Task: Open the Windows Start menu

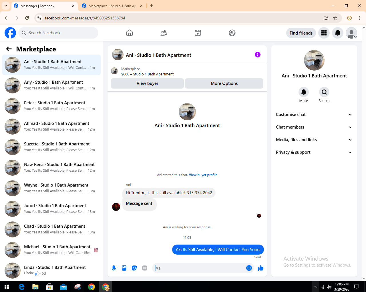Action: pos(7,287)
